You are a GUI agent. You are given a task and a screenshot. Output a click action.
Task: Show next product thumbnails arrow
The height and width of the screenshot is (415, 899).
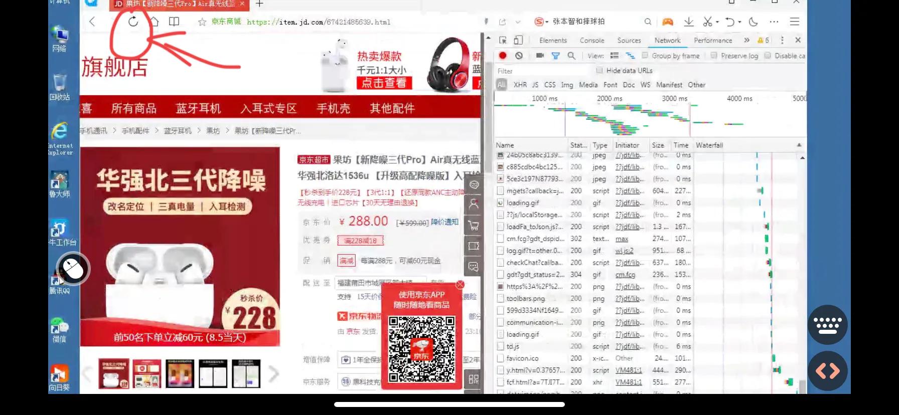273,373
